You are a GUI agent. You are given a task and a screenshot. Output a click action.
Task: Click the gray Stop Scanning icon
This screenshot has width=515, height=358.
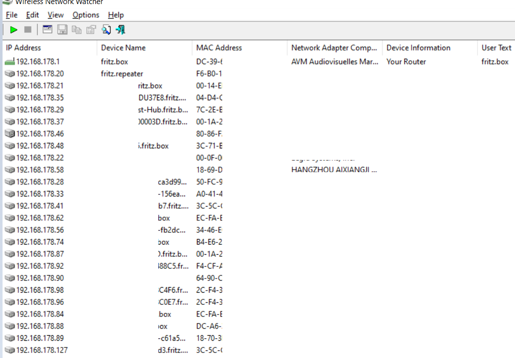coord(28,30)
